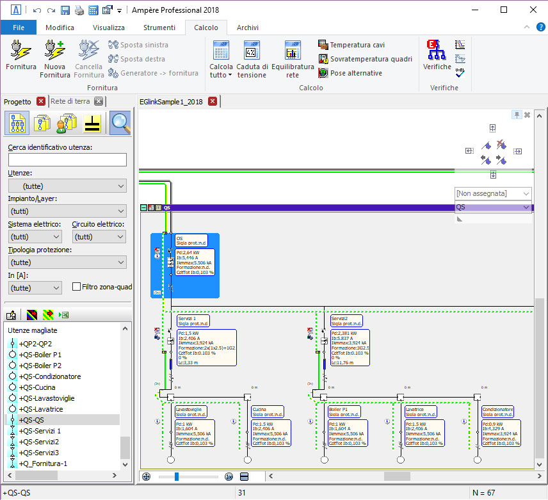548x500 pixels.
Task: Select +QS-Lavatrice in utenze list
Action: (x=41, y=409)
